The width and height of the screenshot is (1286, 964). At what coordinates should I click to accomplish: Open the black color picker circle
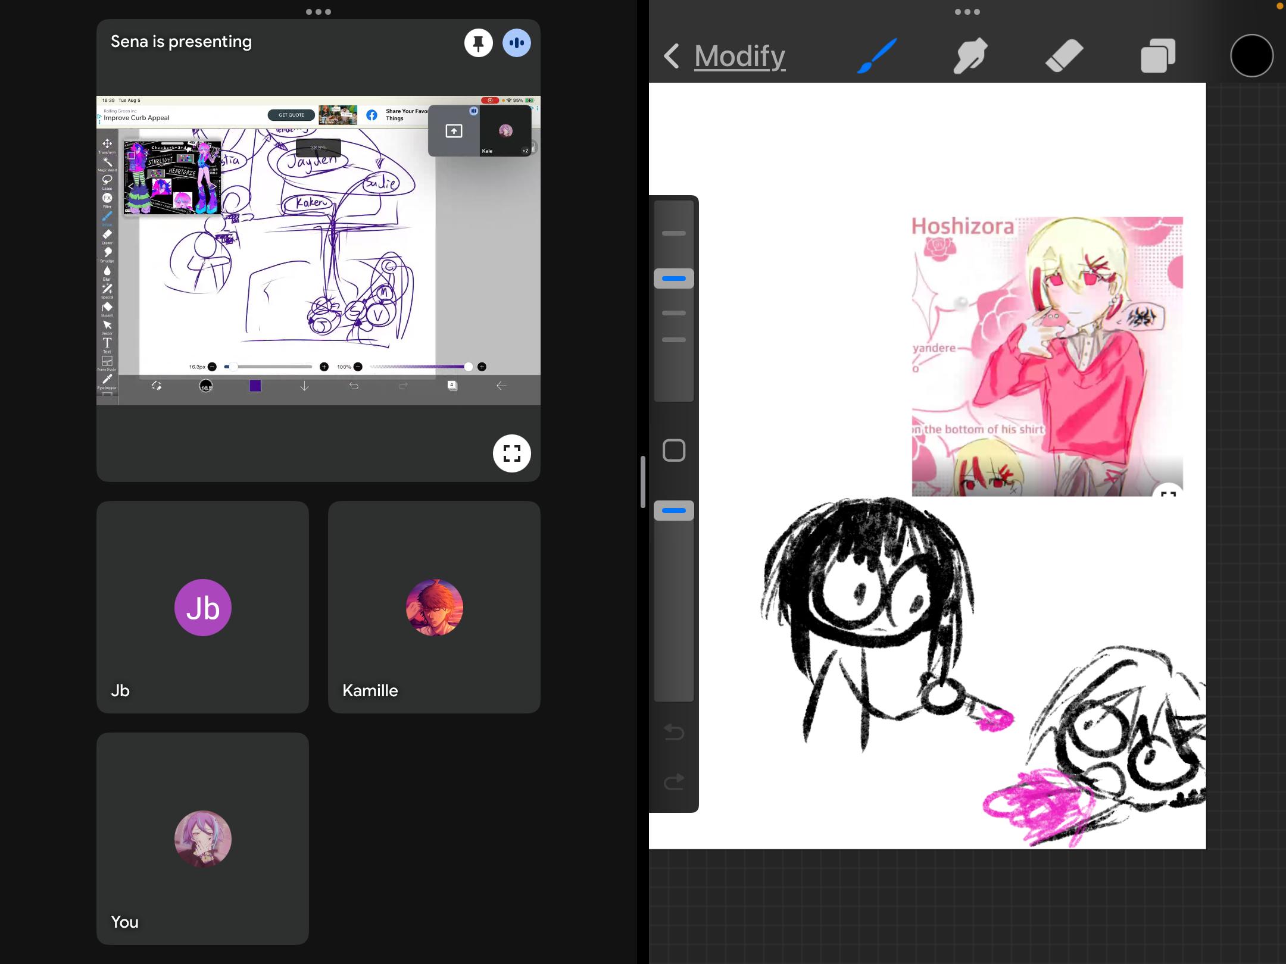pos(1251,56)
